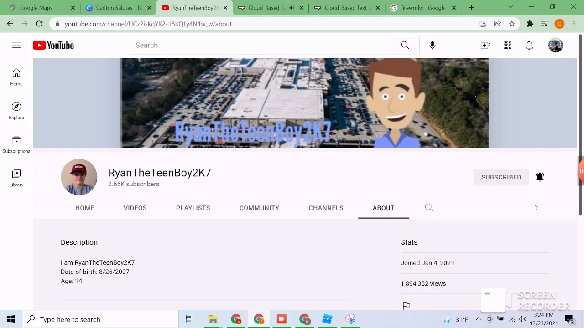
Task: Expand channel tabs with right chevron
Action: point(536,208)
